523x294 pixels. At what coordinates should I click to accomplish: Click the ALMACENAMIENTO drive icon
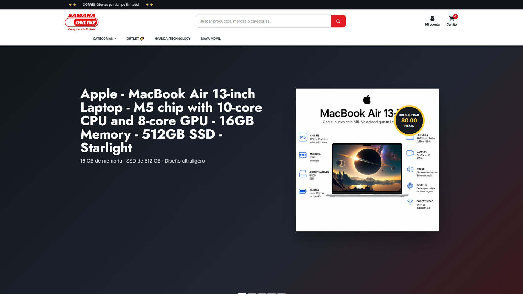(x=303, y=174)
